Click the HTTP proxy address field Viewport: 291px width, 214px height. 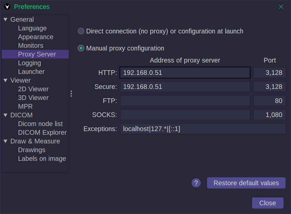click(185, 73)
